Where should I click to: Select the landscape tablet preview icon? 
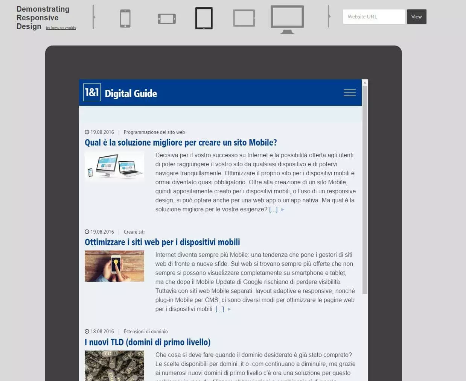(x=244, y=18)
